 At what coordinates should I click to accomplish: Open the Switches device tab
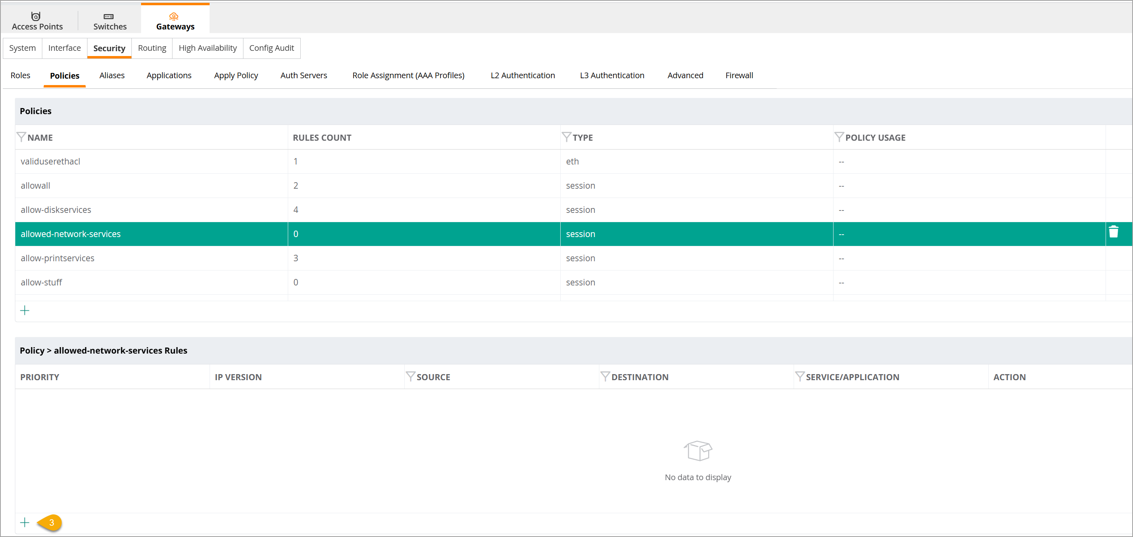110,21
